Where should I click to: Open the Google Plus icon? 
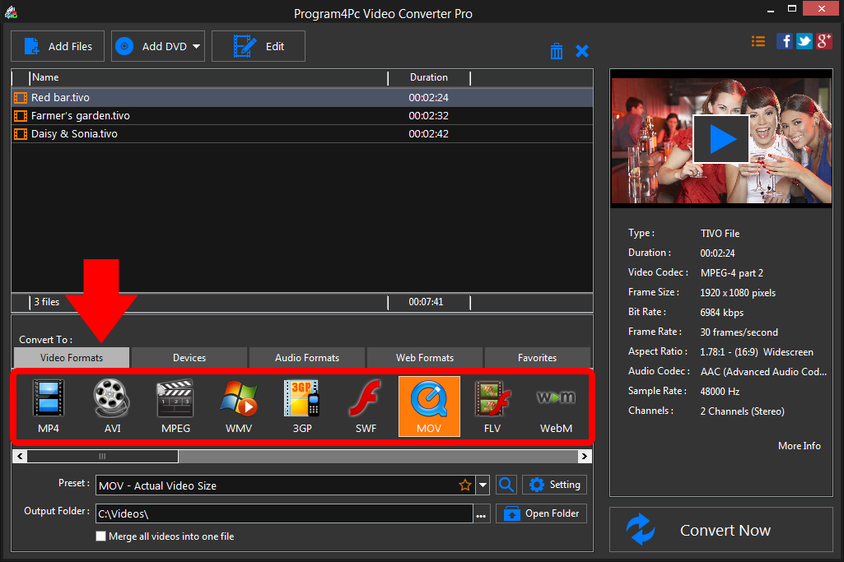pos(824,41)
